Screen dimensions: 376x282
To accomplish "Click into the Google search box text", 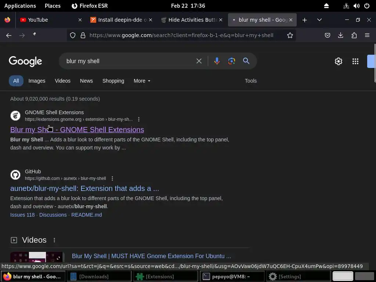I will (x=83, y=61).
